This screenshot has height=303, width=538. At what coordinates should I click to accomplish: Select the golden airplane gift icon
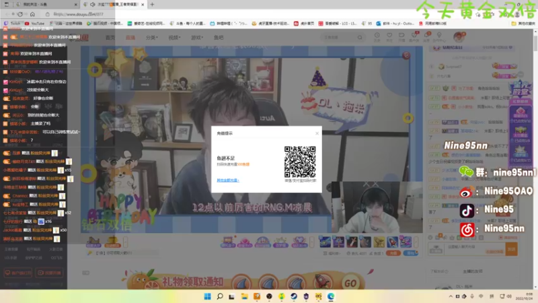coord(379,242)
